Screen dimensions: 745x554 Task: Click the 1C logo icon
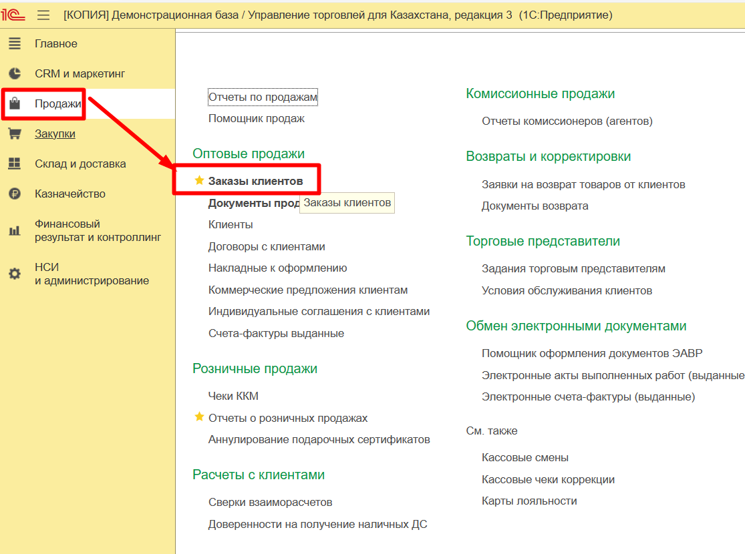(13, 15)
